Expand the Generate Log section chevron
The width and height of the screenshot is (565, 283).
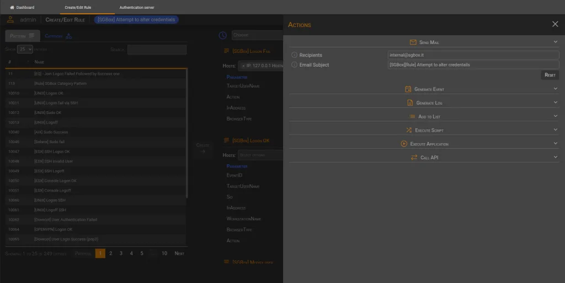[555, 102]
